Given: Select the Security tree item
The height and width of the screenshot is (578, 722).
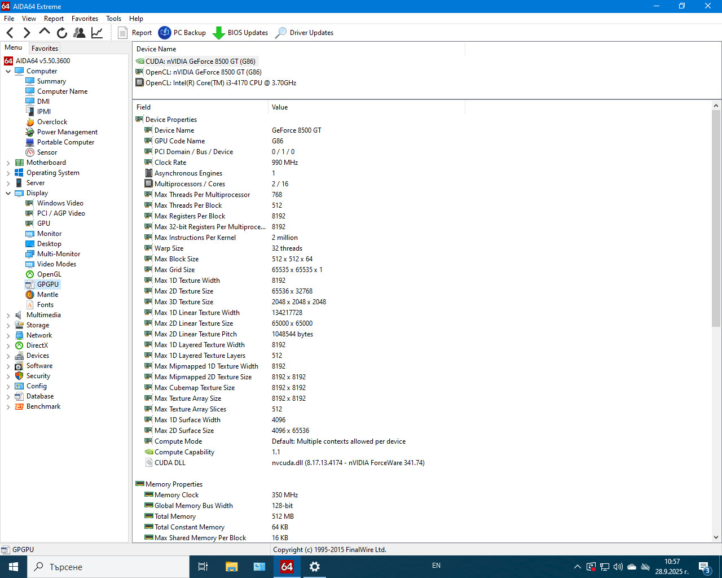Looking at the screenshot, I should 38,376.
